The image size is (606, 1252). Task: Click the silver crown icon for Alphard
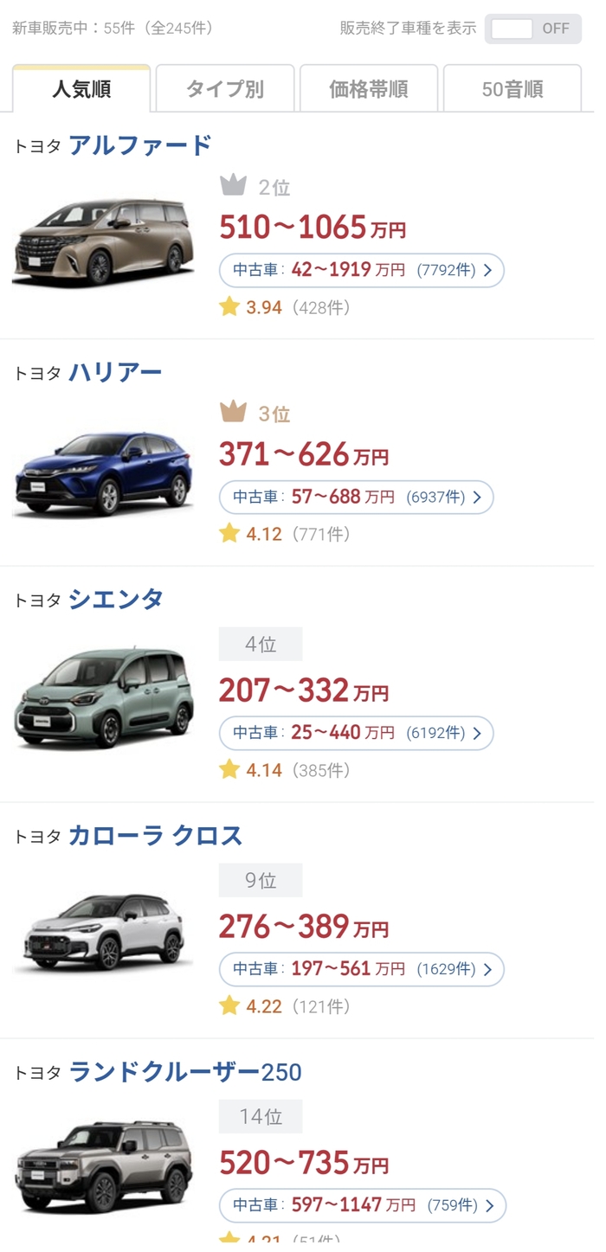(x=233, y=185)
